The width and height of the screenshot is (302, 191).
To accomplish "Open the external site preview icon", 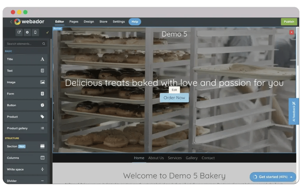I will [x=19, y=32].
